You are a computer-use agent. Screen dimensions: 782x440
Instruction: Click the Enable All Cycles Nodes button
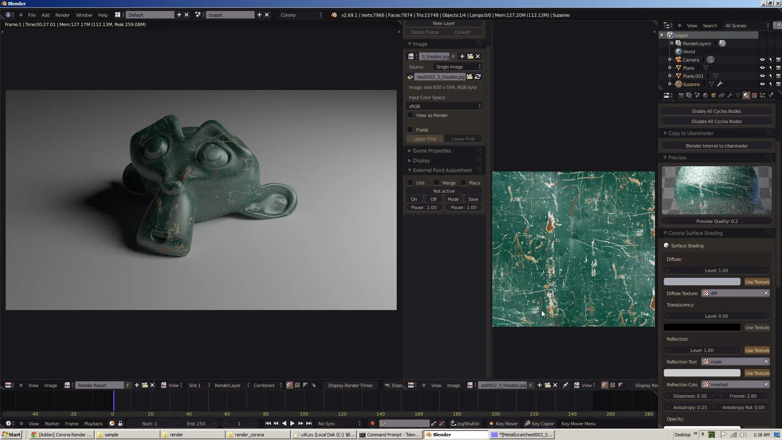pyautogui.click(x=716, y=111)
